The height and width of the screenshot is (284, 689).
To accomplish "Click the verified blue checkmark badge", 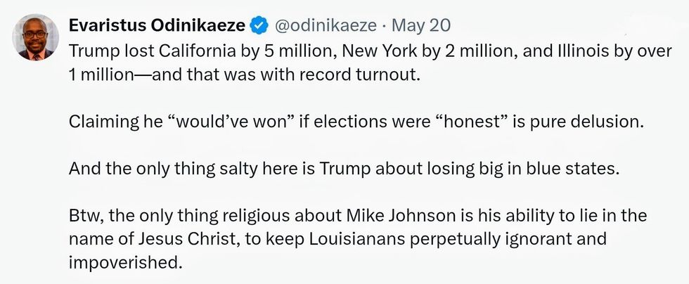I will point(259,26).
